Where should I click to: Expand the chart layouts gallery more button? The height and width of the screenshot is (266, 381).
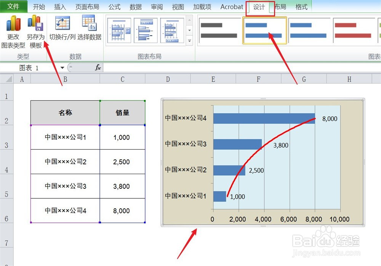(x=189, y=41)
